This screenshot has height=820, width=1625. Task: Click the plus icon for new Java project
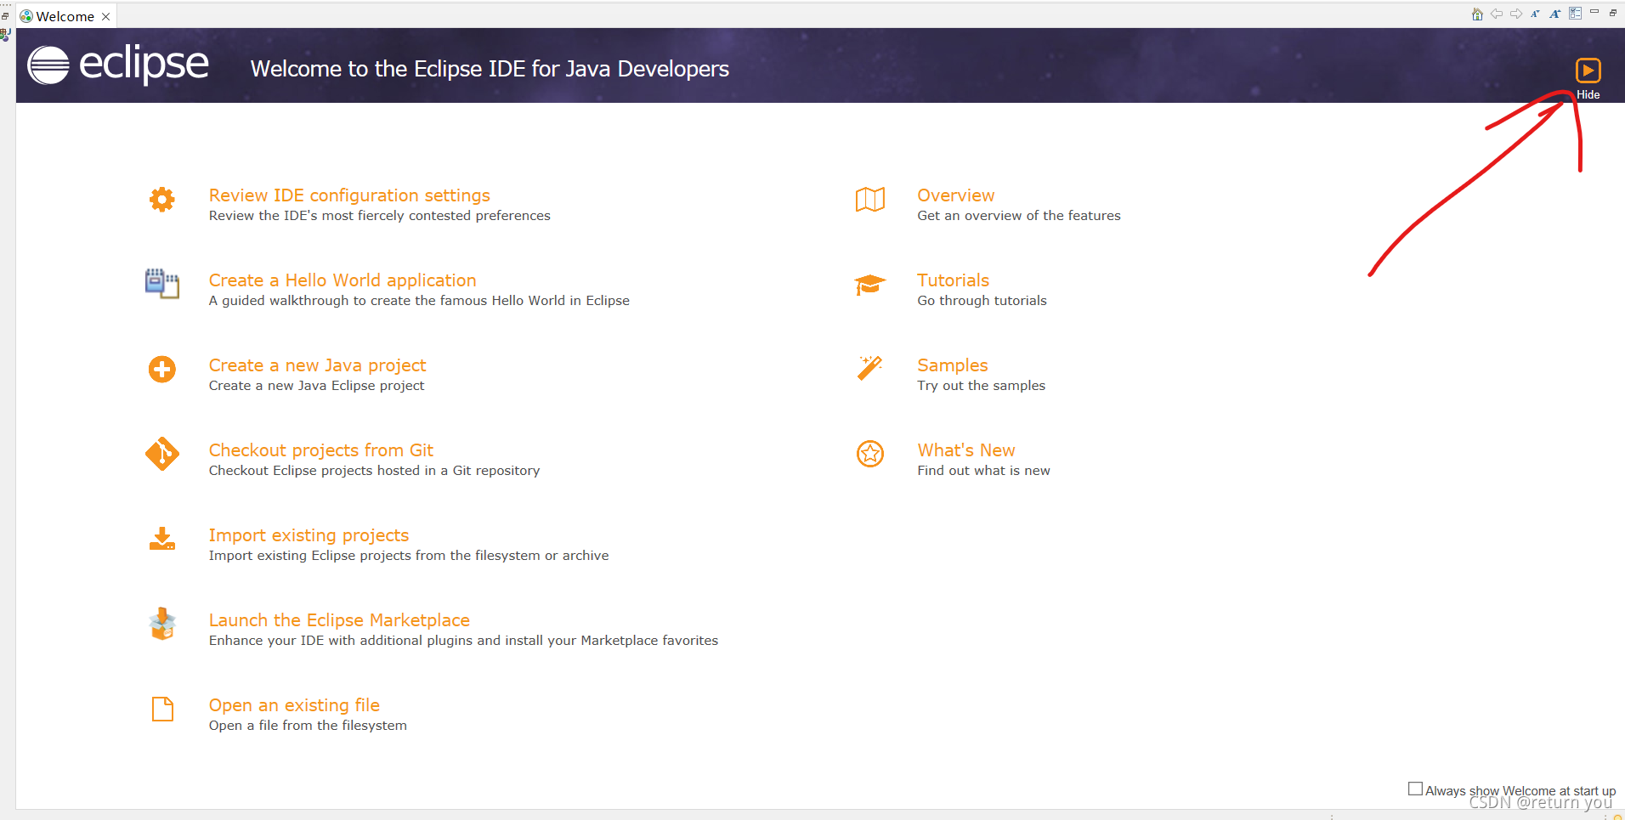click(x=162, y=370)
